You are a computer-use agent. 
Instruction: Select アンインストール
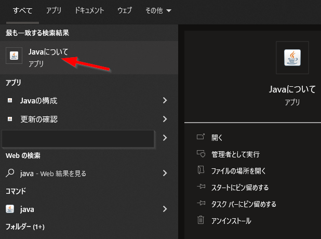[231, 221]
